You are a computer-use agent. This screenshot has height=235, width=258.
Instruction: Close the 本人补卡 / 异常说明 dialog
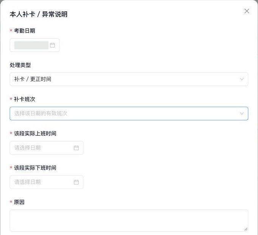click(x=247, y=11)
